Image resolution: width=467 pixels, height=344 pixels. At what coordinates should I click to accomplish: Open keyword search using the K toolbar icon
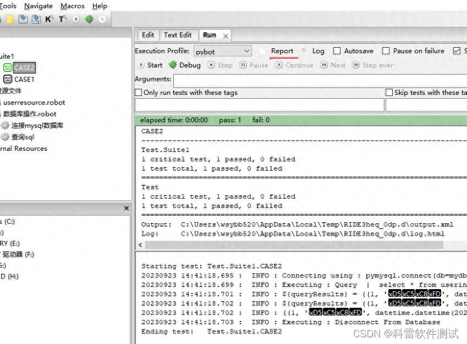pyautogui.click(x=49, y=19)
